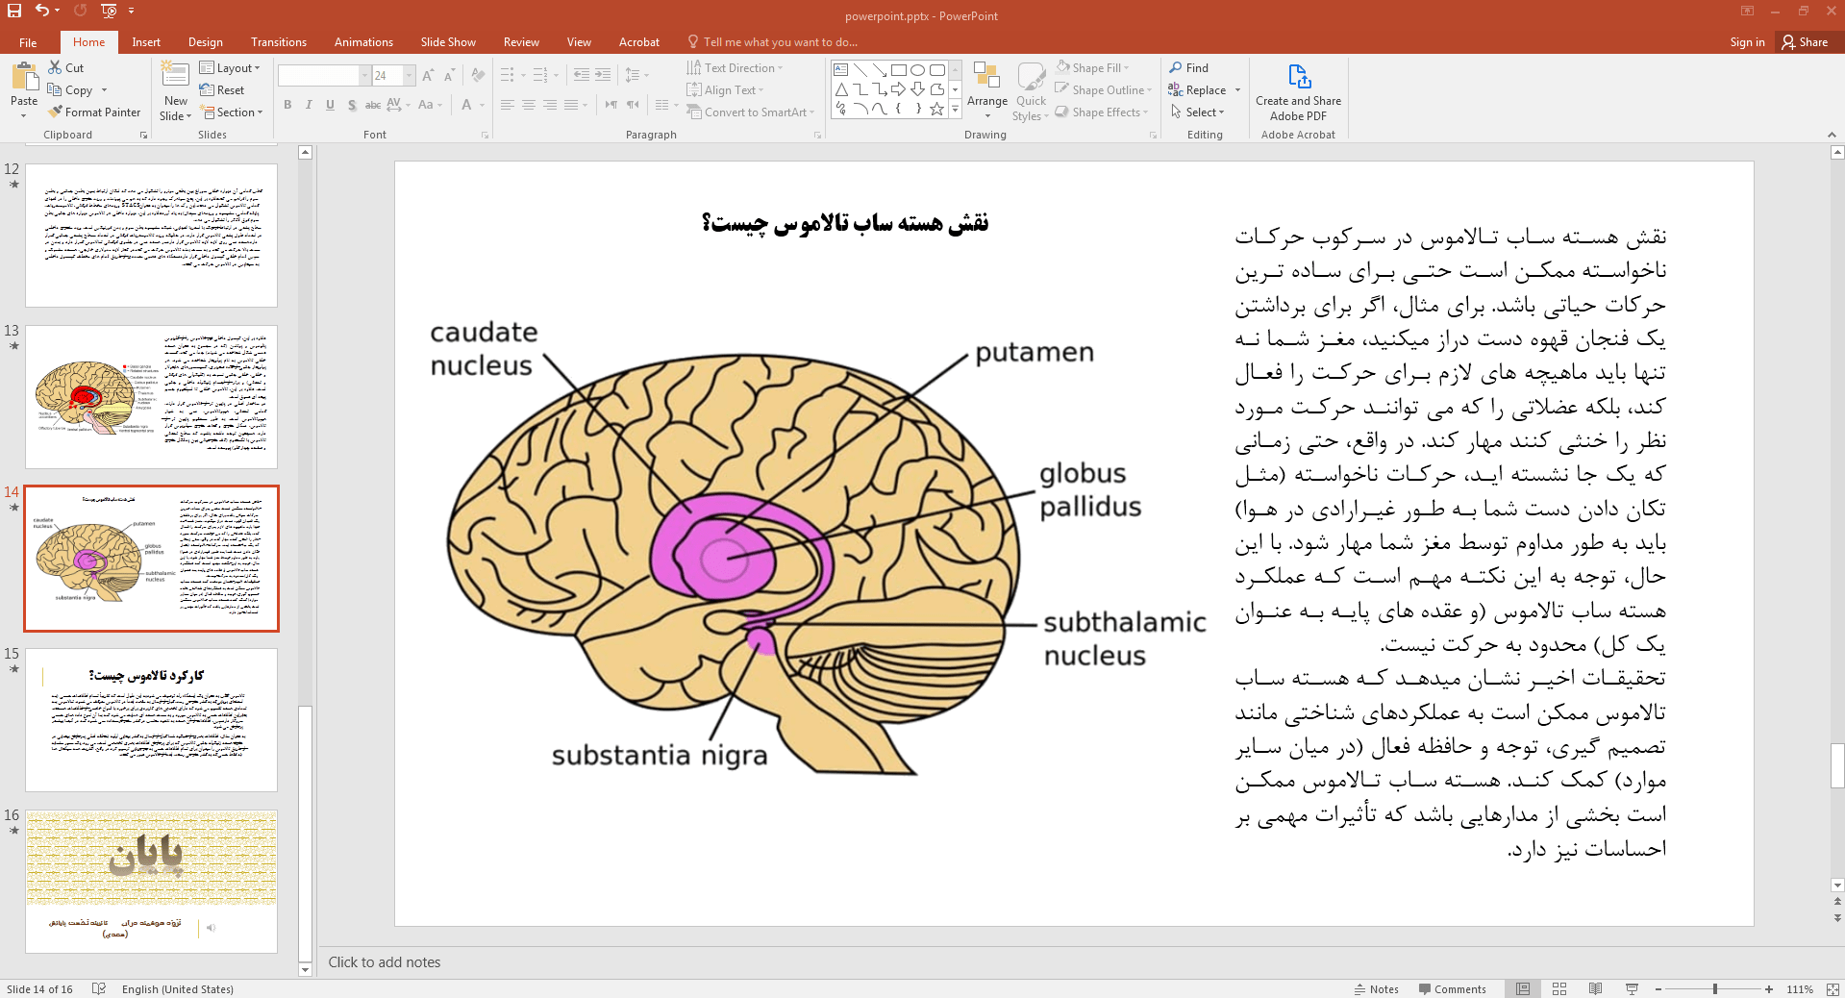Click the Undo arrow icon

coord(42,11)
